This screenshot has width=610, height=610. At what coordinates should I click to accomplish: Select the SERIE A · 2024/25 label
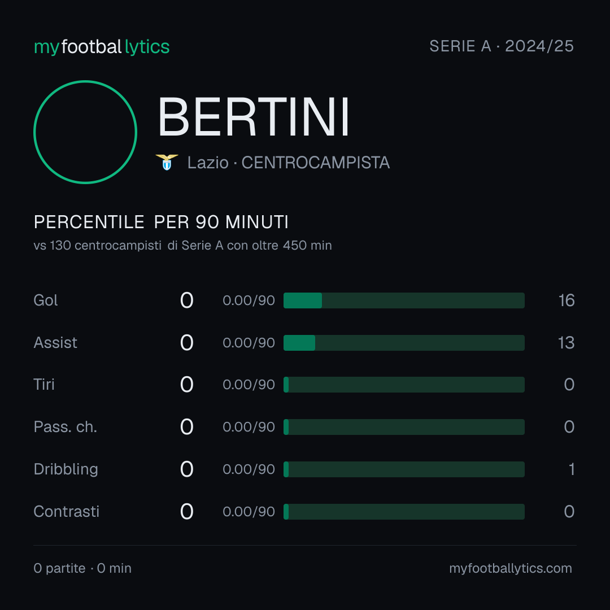click(502, 46)
